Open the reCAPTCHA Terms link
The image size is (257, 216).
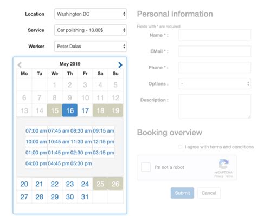(x=229, y=176)
